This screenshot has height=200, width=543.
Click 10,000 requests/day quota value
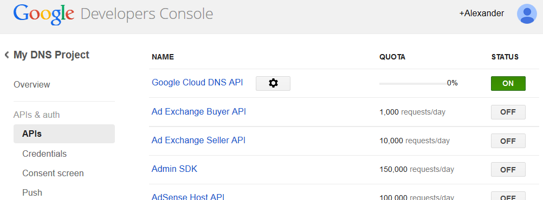pos(415,141)
